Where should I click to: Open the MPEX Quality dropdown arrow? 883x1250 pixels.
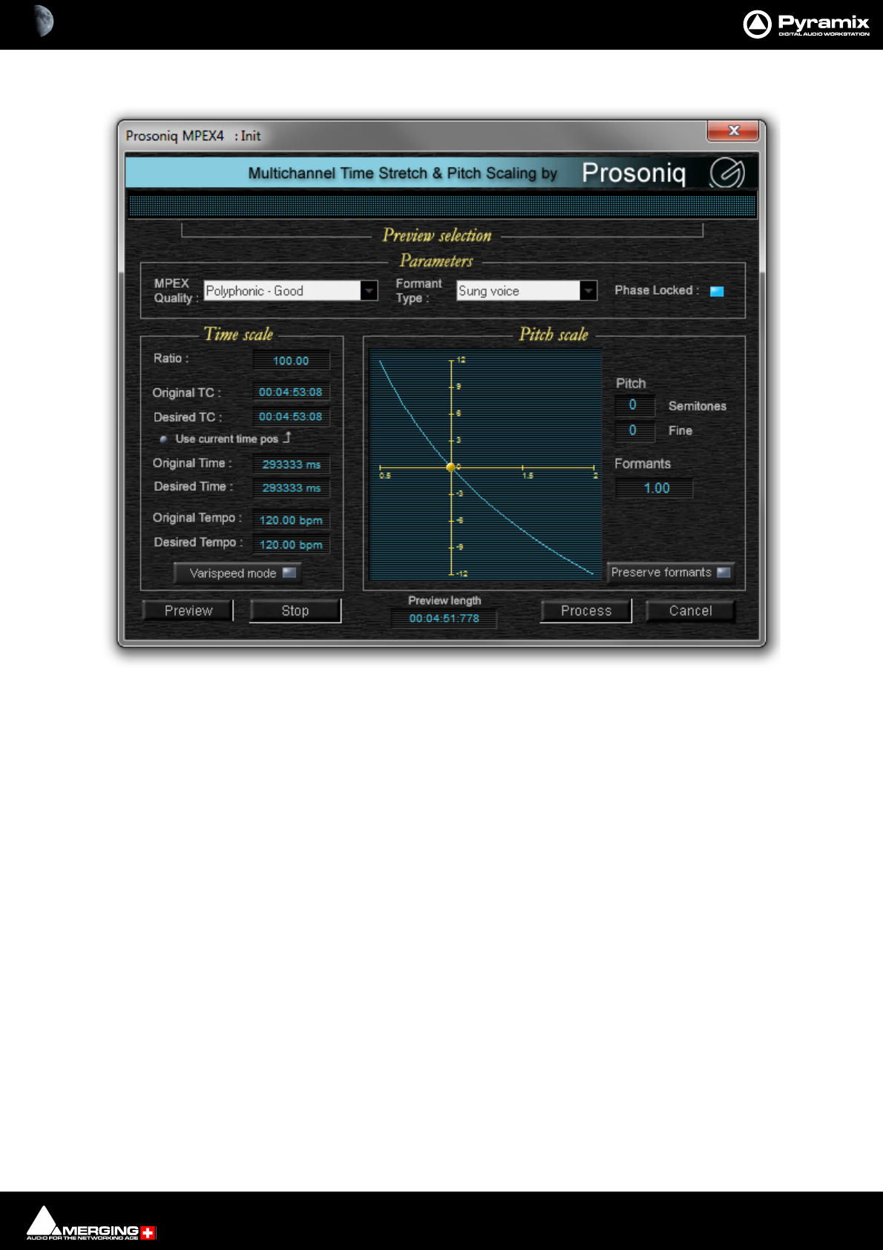click(369, 290)
